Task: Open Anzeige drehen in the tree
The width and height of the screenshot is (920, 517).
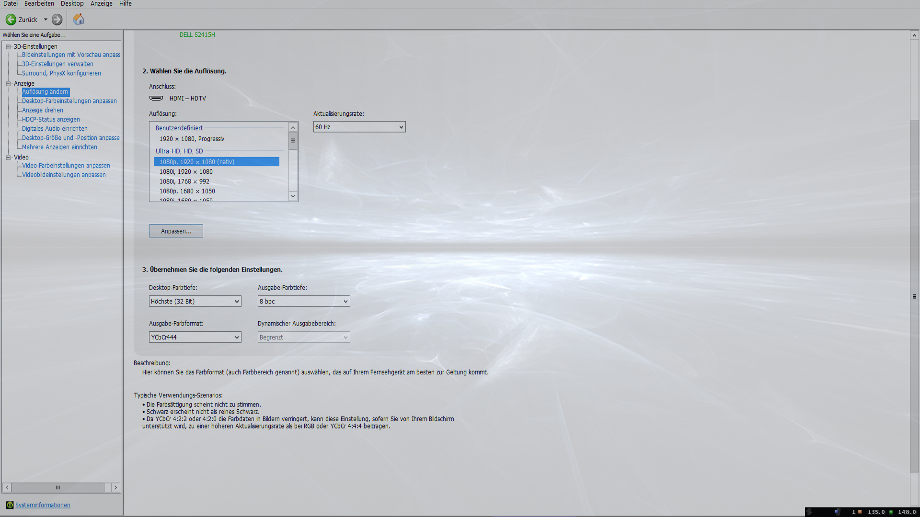Action: 43,110
